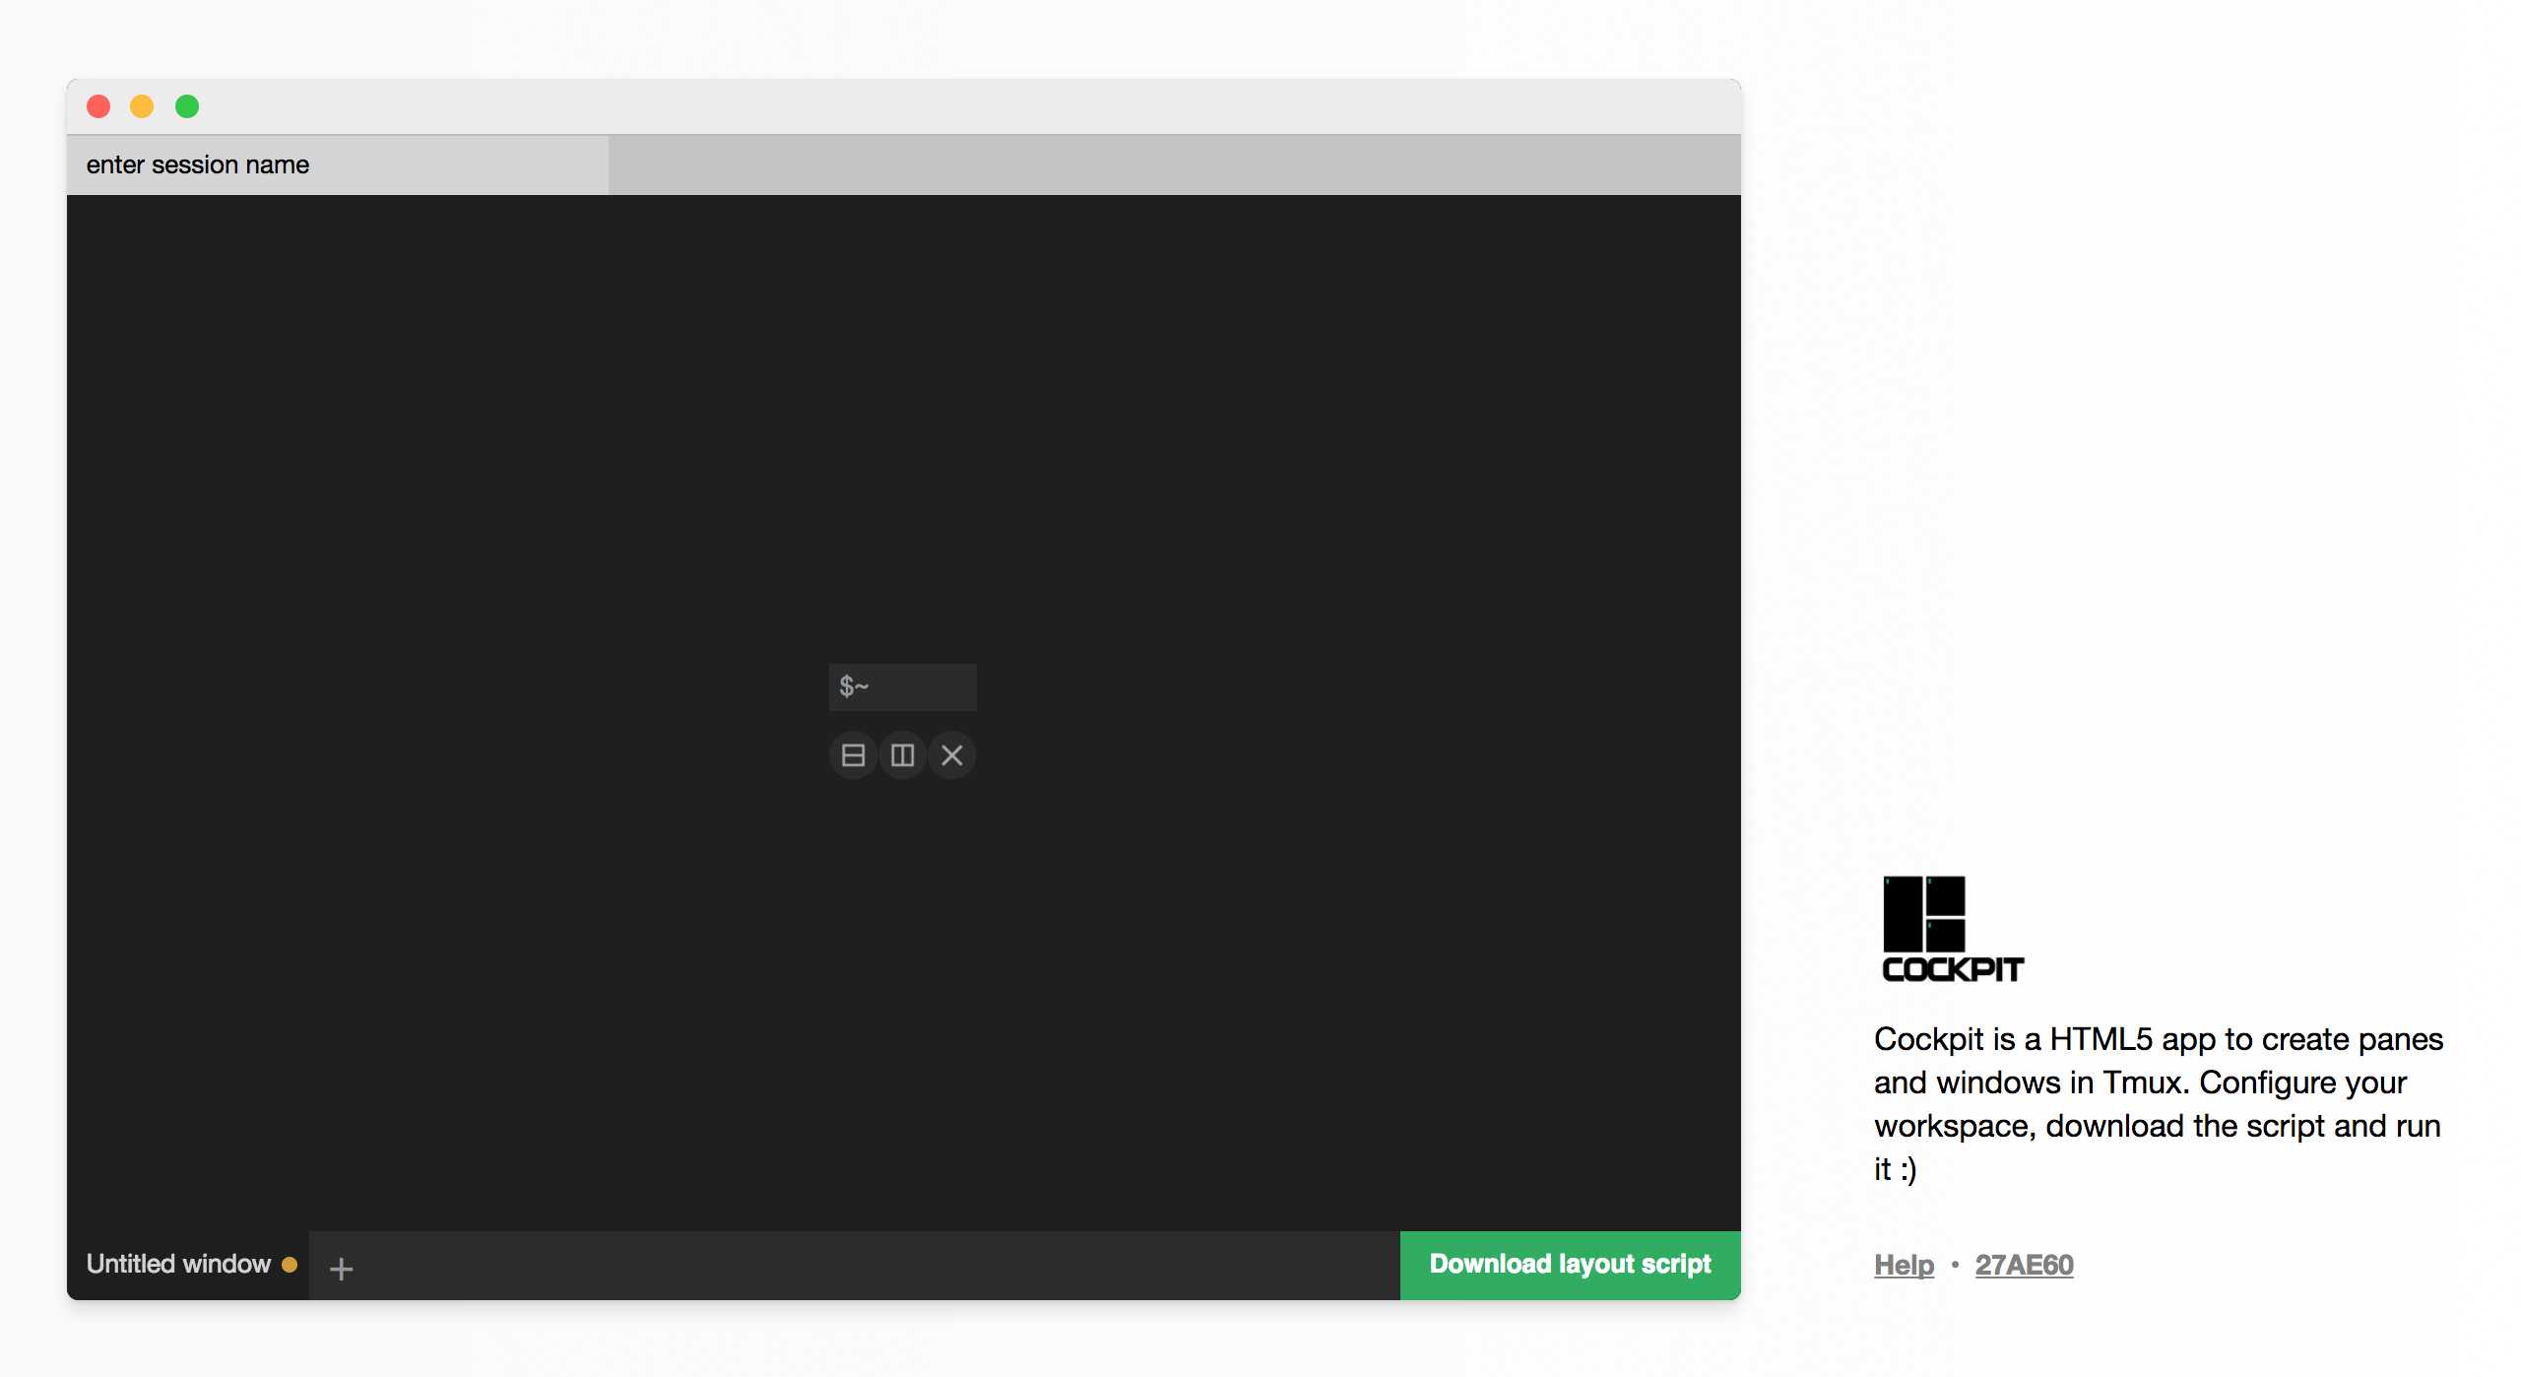Click the 27AE60 session code link

tap(2026, 1264)
